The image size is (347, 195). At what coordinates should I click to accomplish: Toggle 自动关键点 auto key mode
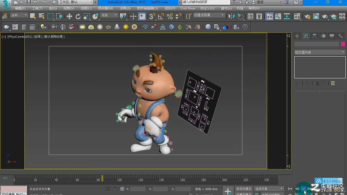pos(244,189)
